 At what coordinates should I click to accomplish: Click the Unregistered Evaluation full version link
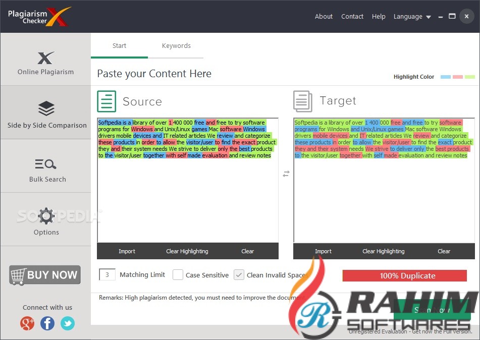click(x=410, y=331)
